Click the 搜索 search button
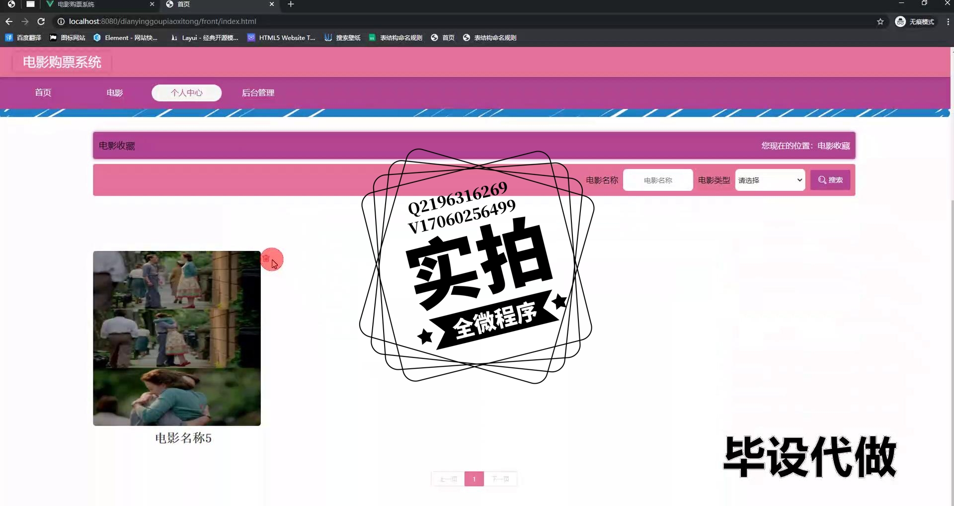This screenshot has height=506, width=954. (830, 180)
